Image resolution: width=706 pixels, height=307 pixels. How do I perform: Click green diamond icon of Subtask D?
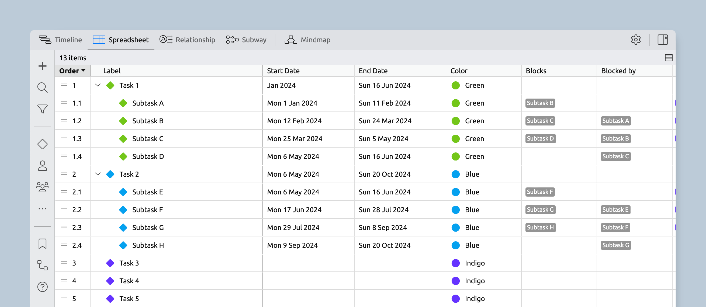click(x=123, y=156)
